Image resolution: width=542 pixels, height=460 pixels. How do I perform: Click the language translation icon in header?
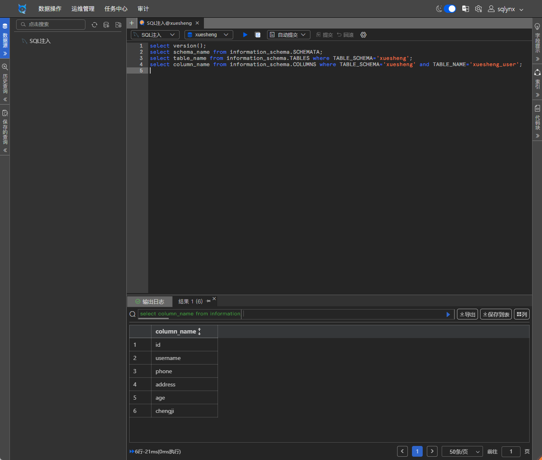click(x=465, y=9)
